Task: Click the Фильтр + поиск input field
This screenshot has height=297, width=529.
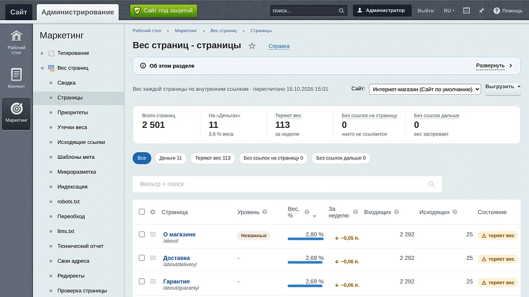Action: [x=287, y=184]
